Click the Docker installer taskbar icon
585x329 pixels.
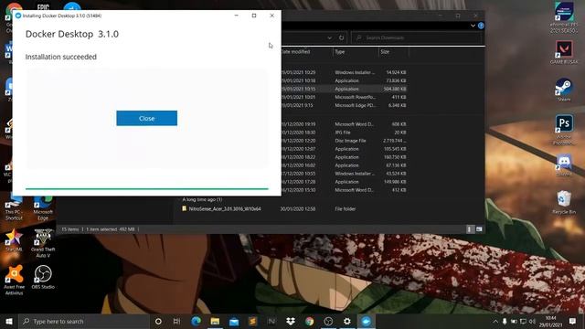click(366, 321)
